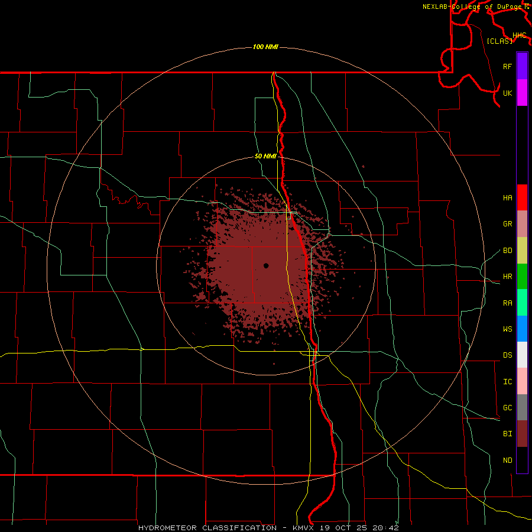
Task: Click the UK legend label
Action: (x=507, y=93)
